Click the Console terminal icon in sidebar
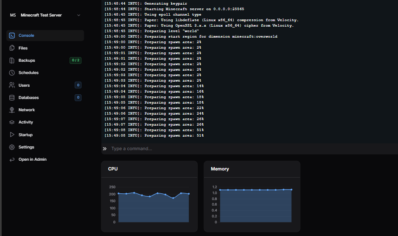Image resolution: width=398 pixels, height=236 pixels. click(12, 36)
